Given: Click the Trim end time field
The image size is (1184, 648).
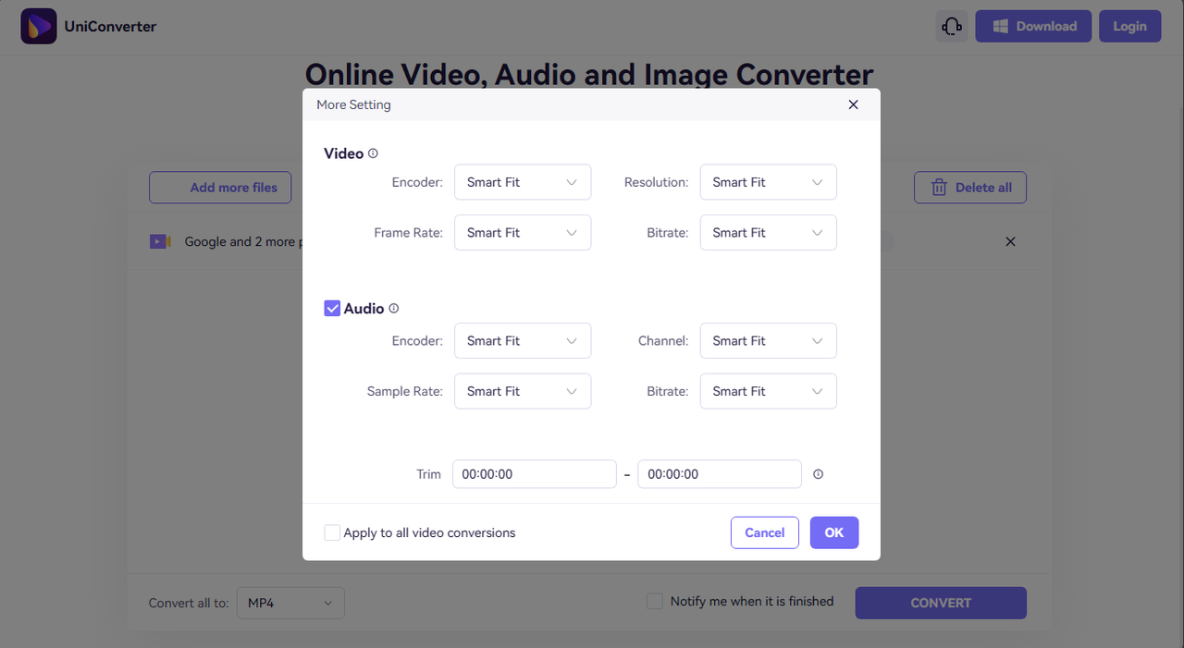Looking at the screenshot, I should point(720,474).
